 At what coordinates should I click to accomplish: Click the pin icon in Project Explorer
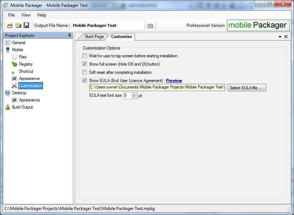69,35
